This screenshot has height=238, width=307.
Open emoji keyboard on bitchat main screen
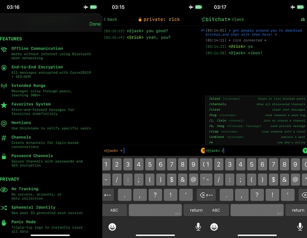[214, 227]
